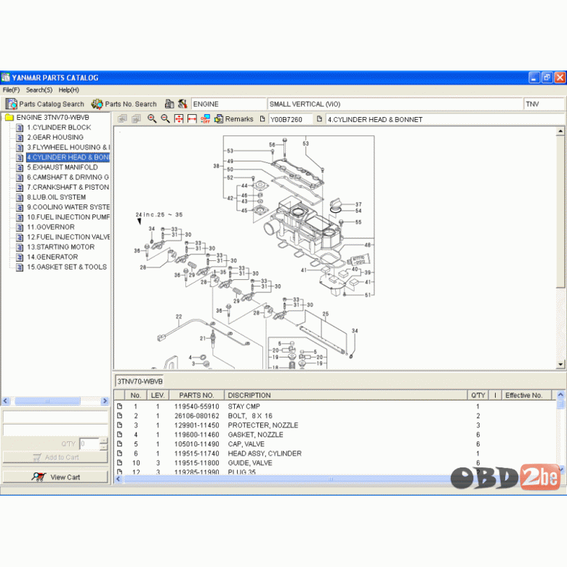Screen dimensions: 567x567
Task: Select 5.EXHAUST MANIFOLD in tree
Action: click(63, 167)
